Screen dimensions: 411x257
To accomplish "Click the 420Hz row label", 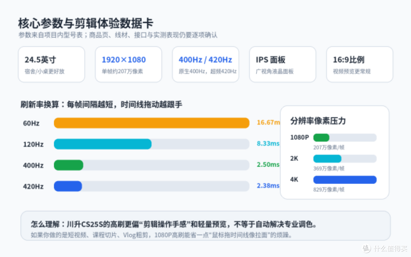I will point(33,187).
